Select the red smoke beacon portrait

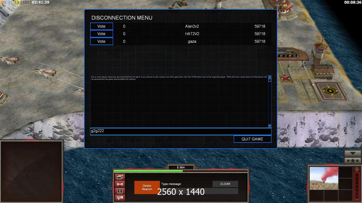(x=324, y=178)
